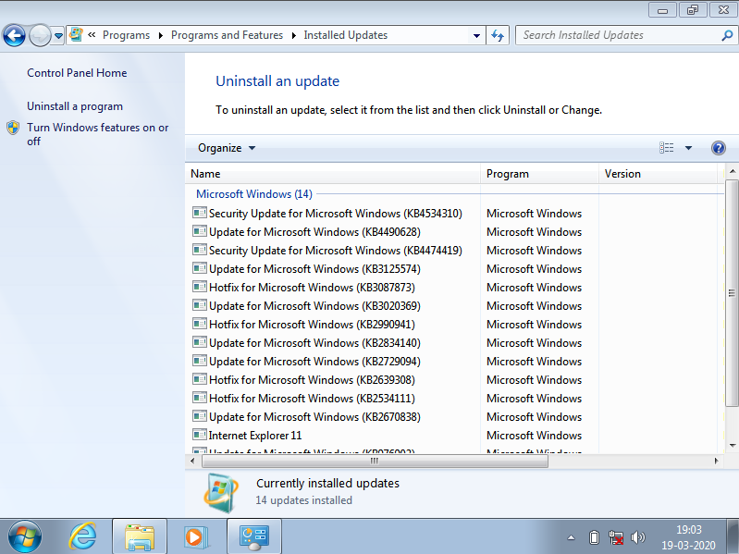The height and width of the screenshot is (554, 739).
Task: Click the horizontal scrollbar right arrow
Action: [717, 462]
